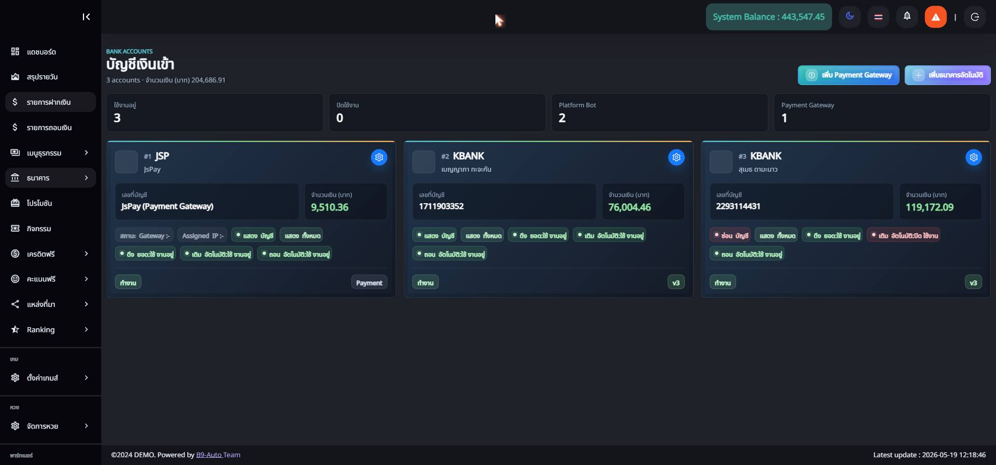
Task: Click the dollar icon beside รายการถอนเงิน
Action: click(15, 128)
